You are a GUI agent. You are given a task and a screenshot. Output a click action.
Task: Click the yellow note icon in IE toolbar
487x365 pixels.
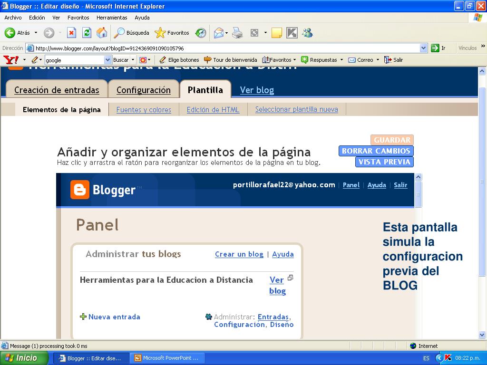[277, 33]
